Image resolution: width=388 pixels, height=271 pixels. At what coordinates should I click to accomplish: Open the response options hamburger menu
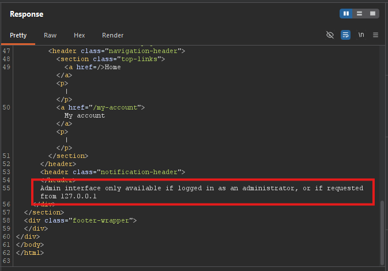(375, 35)
